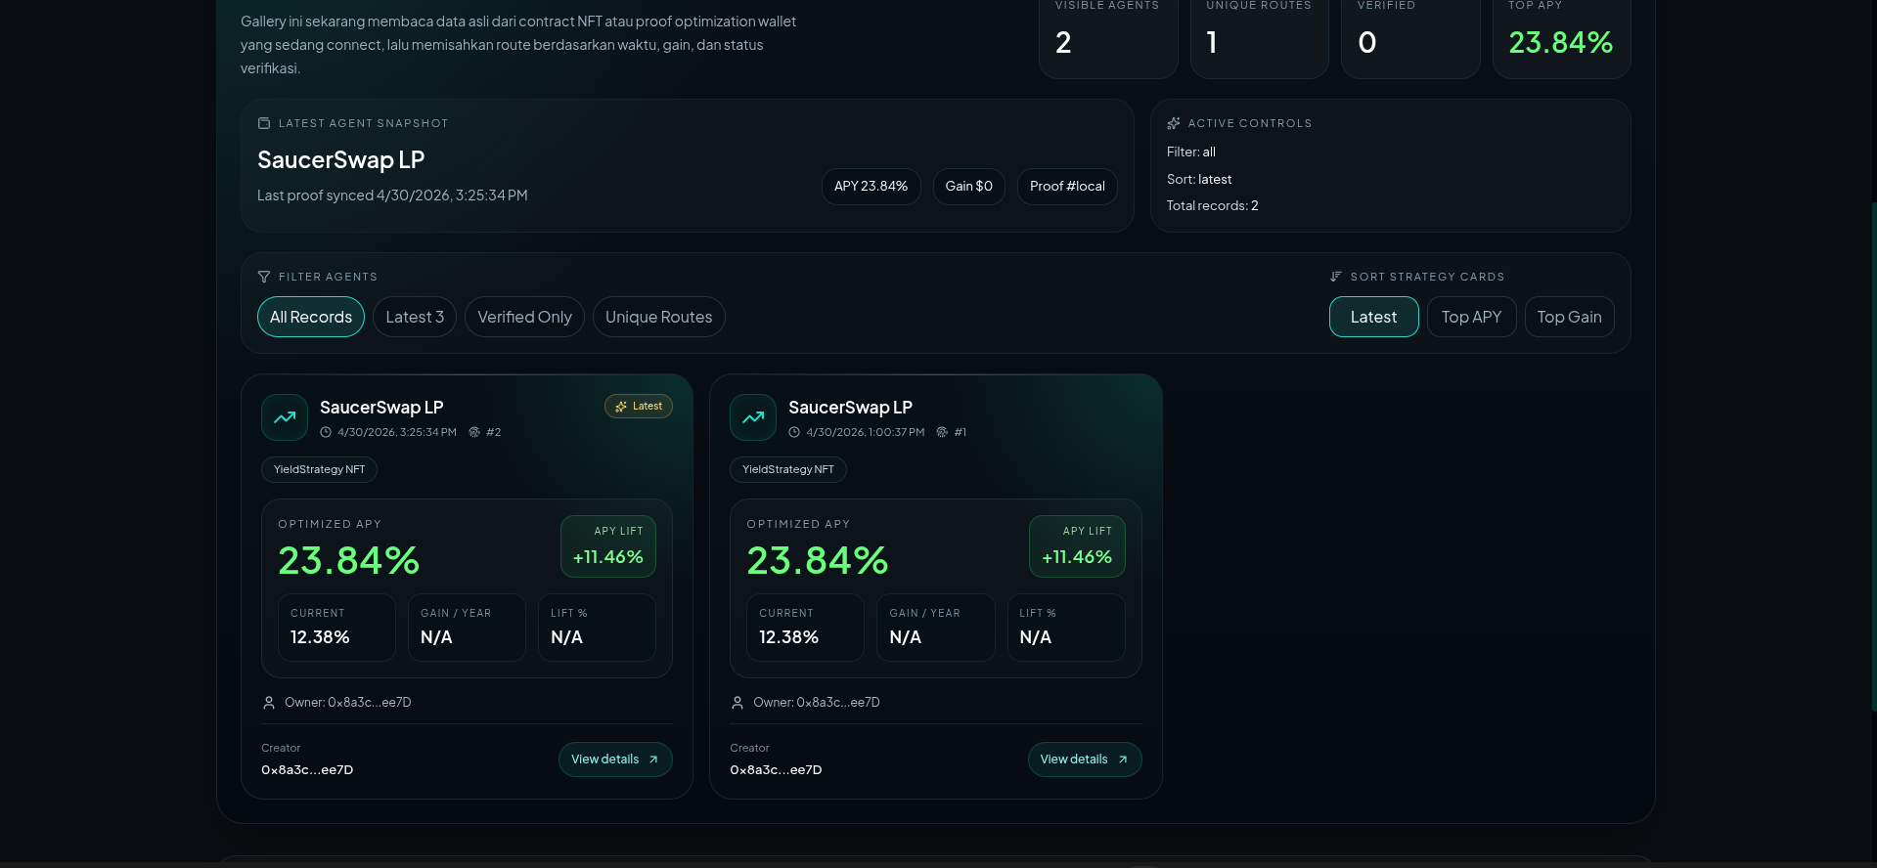The width and height of the screenshot is (1877, 868).
Task: Click the funnel icon beside Filter Agents
Action: [x=264, y=277]
